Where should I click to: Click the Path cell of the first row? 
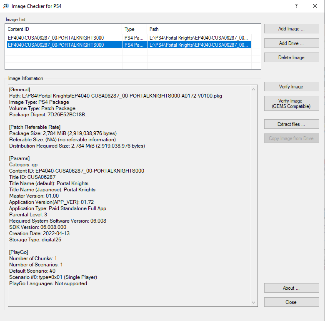[199, 38]
